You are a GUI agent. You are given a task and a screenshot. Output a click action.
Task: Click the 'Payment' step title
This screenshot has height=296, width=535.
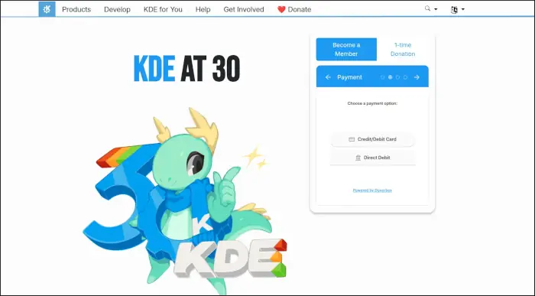[x=349, y=77]
